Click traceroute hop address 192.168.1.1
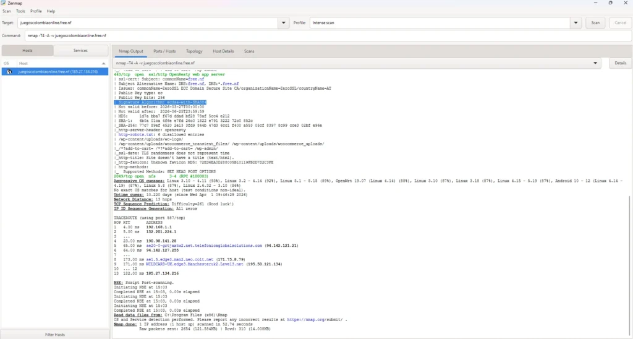 (x=159, y=227)
